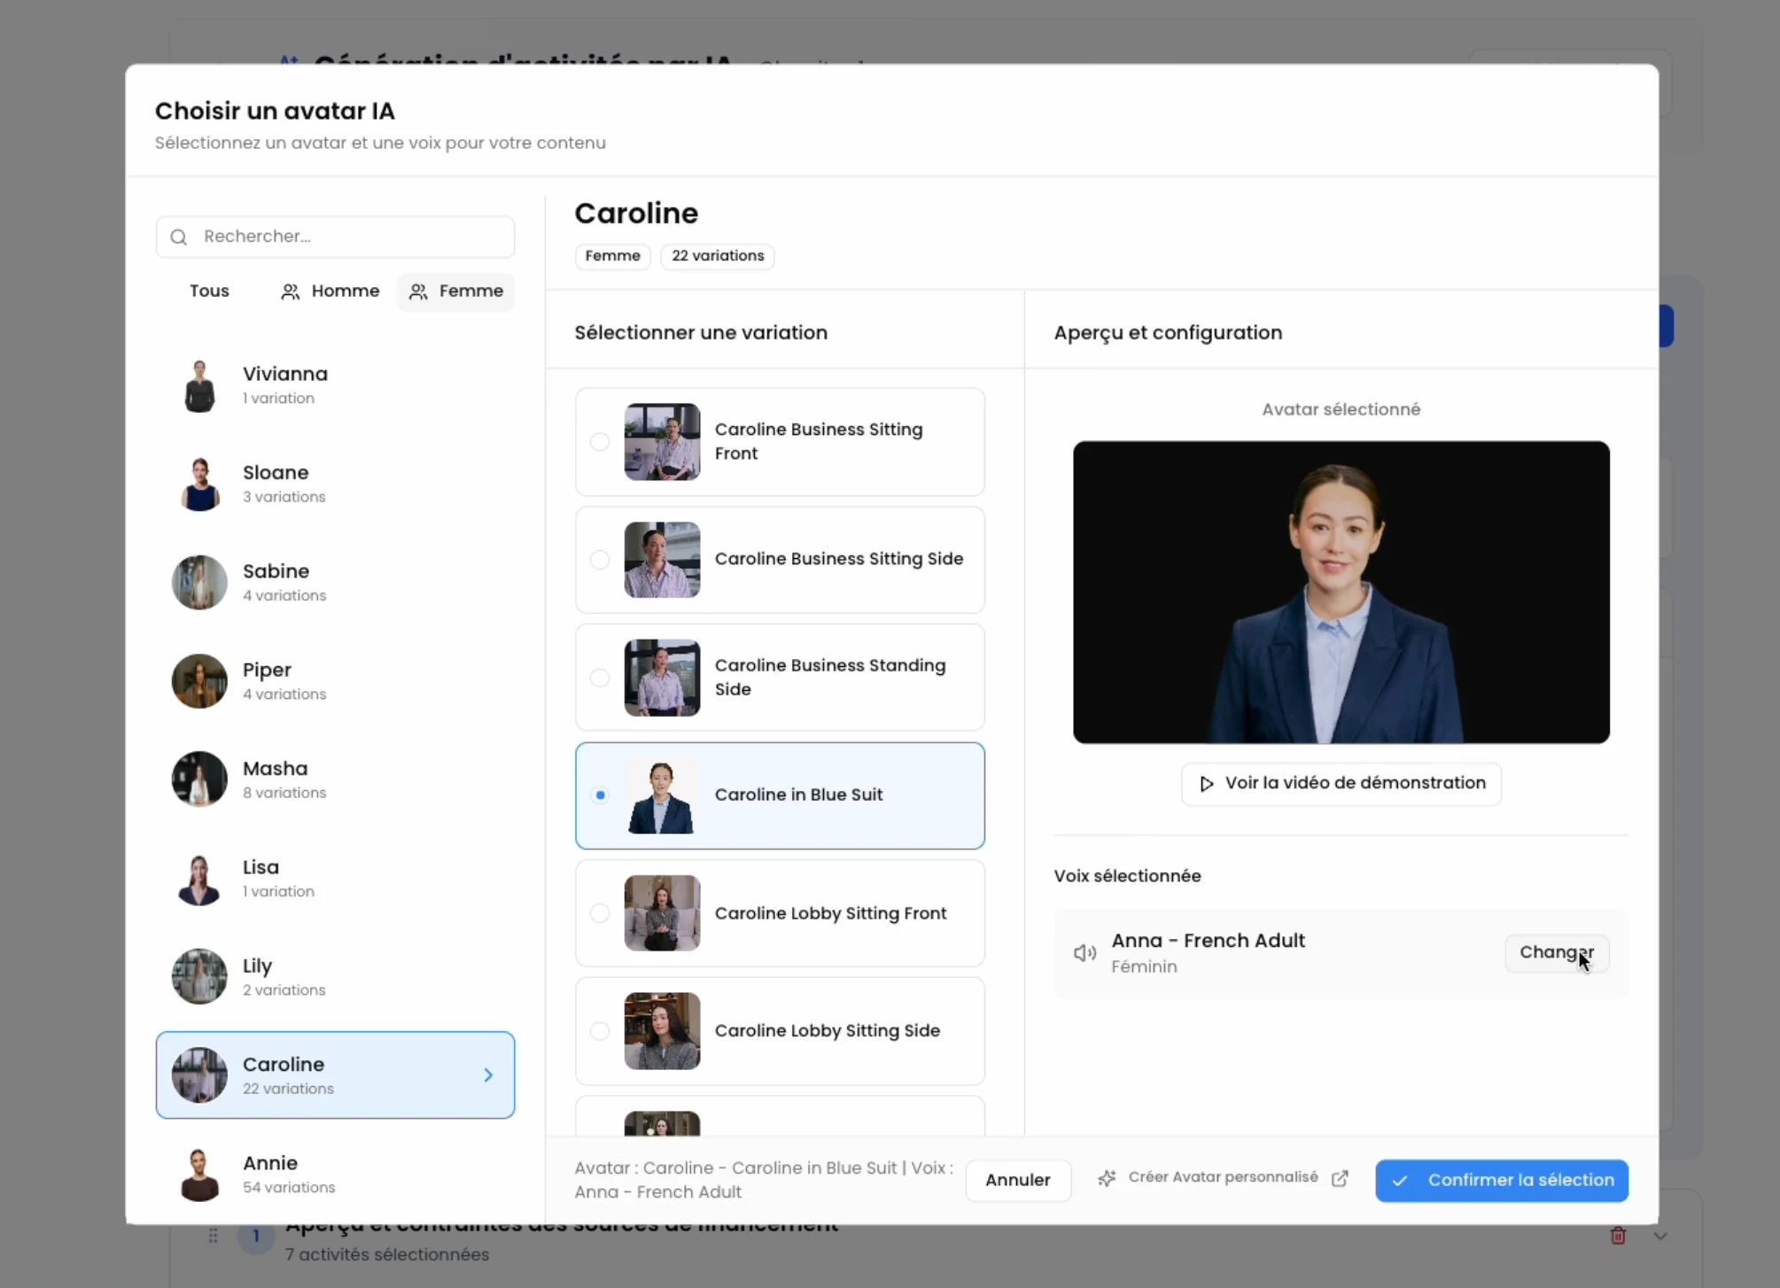Click the drag handle beside section 1
This screenshot has width=1780, height=1288.
(x=213, y=1236)
